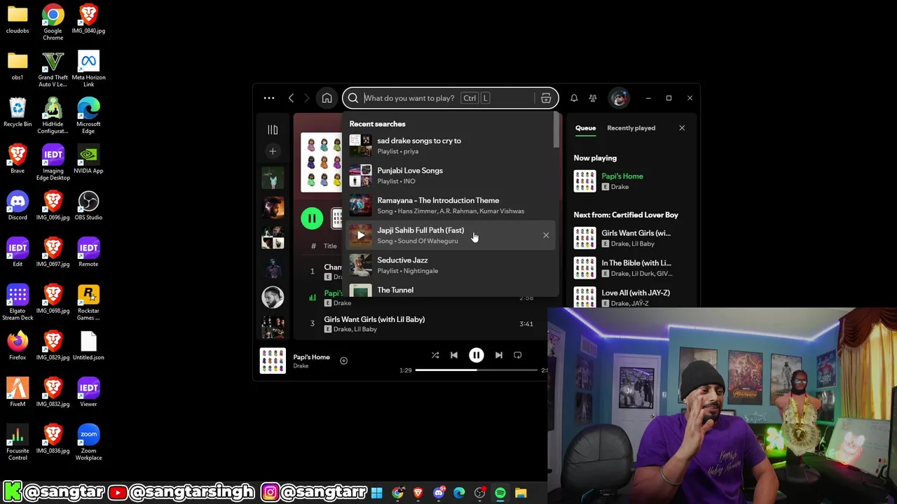Seek within the playback progress bar

point(480,370)
